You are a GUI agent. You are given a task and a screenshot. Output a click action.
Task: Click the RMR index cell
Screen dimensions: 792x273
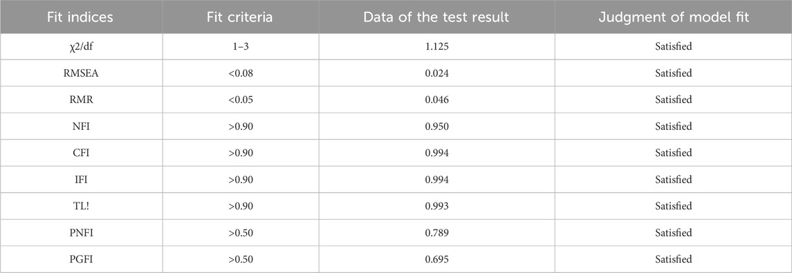[82, 100]
